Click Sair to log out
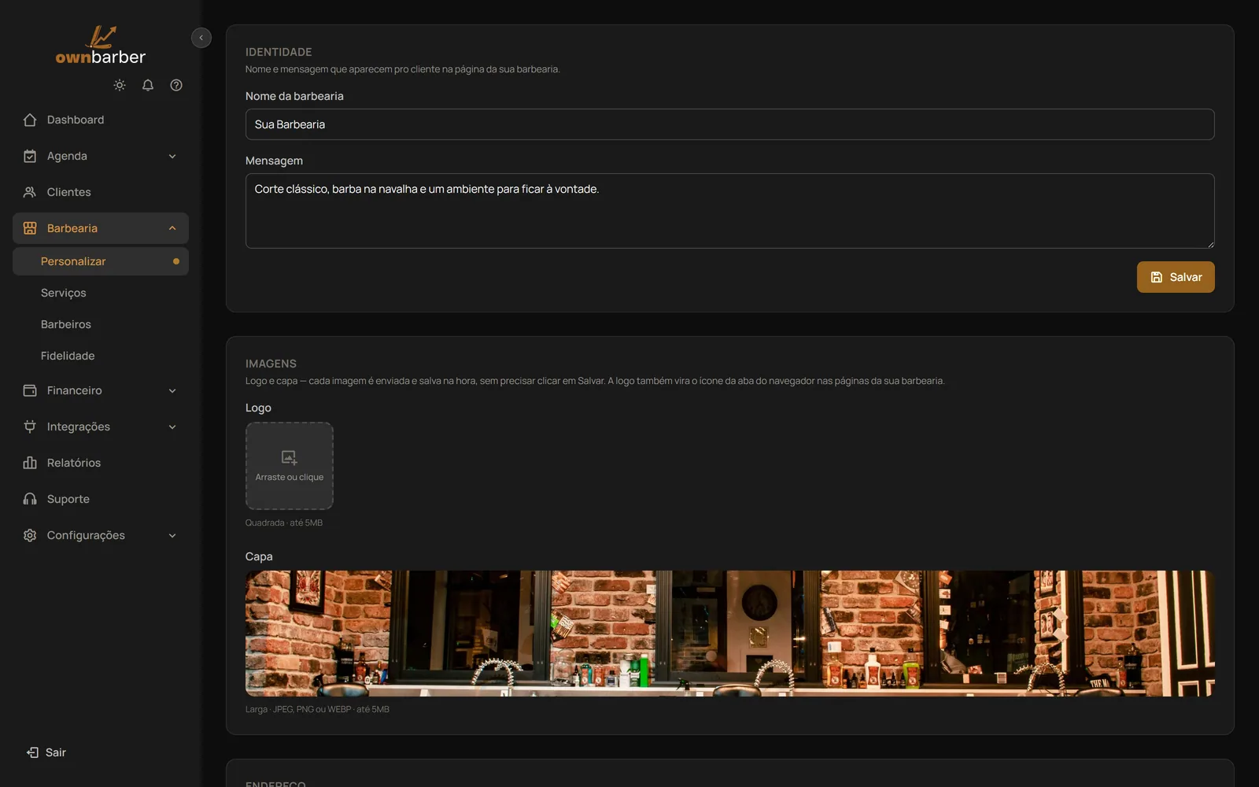The height and width of the screenshot is (787, 1259). coord(46,752)
